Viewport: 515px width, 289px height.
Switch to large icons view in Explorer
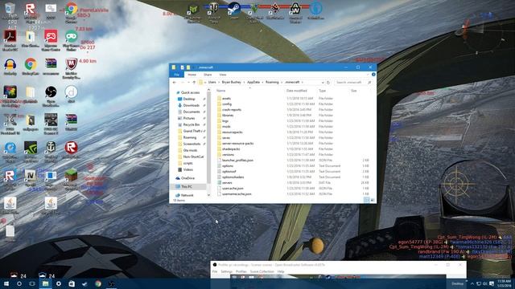tap(373, 200)
